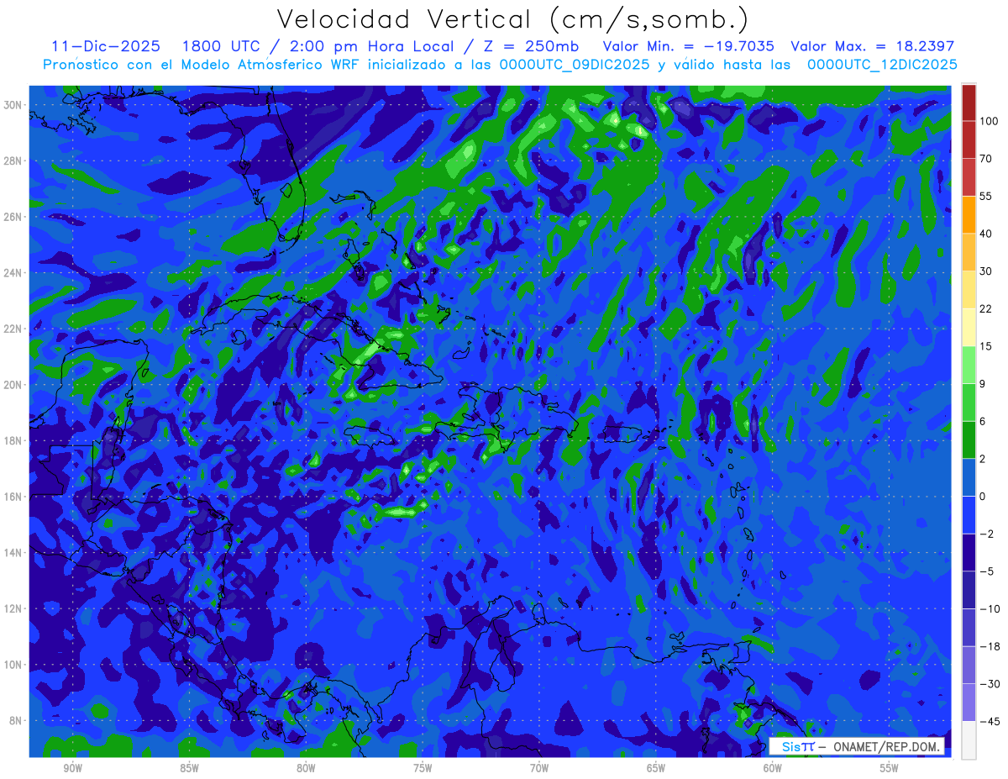1008x779 pixels.
Task: Select the yellow swatch between 22 and 30
Action: pos(969,290)
